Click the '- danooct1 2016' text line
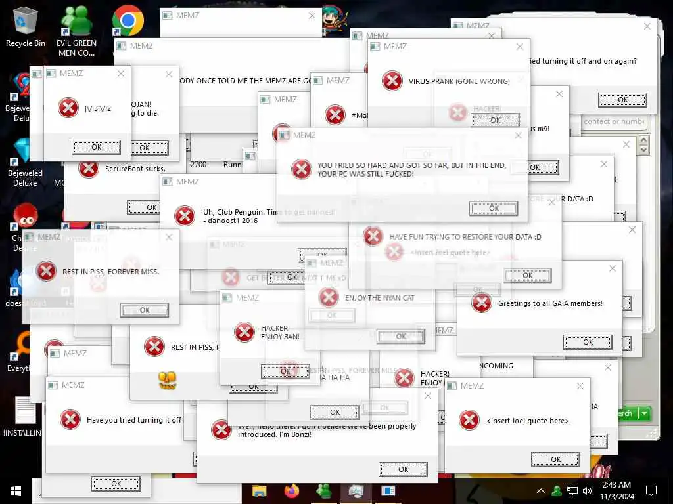Viewport: 673px width, 504px height. pos(230,220)
